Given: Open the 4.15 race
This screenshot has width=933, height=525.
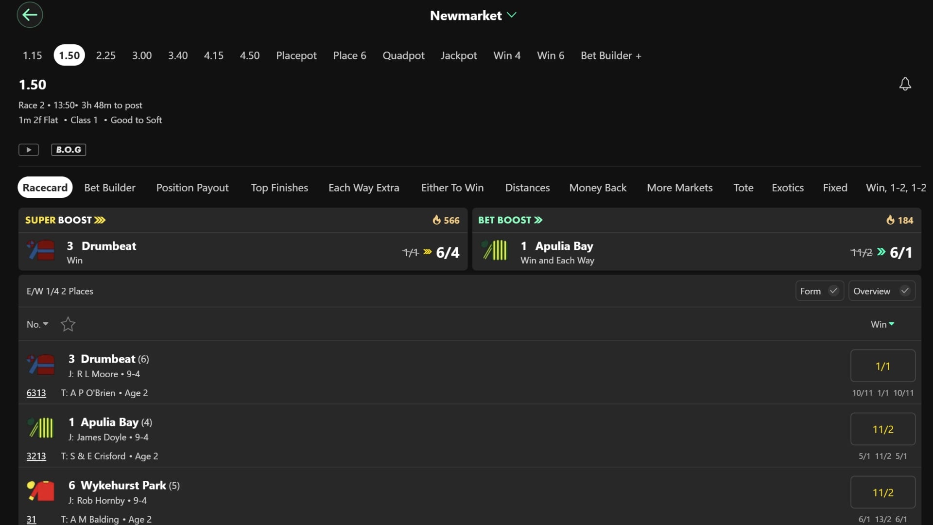Looking at the screenshot, I should 214,55.
